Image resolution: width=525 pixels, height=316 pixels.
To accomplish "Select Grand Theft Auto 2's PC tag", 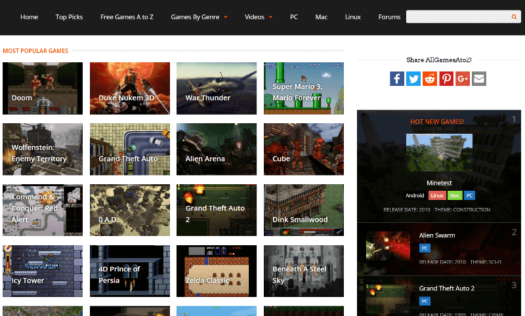I will [x=425, y=302].
